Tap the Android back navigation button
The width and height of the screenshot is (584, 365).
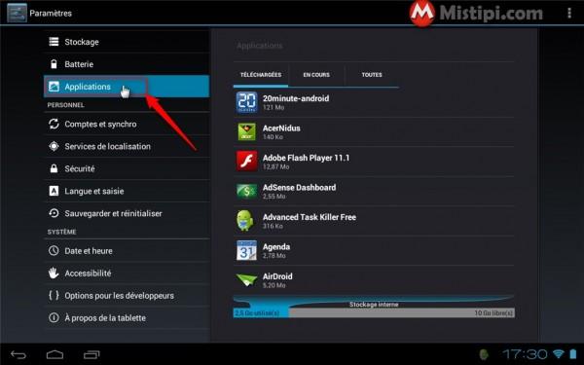[18, 354]
